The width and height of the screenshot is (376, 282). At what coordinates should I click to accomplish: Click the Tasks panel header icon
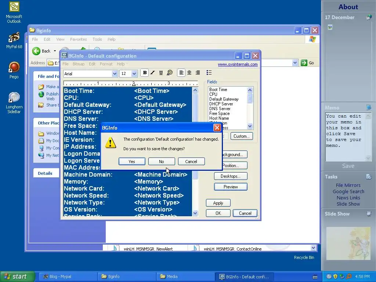tap(369, 177)
